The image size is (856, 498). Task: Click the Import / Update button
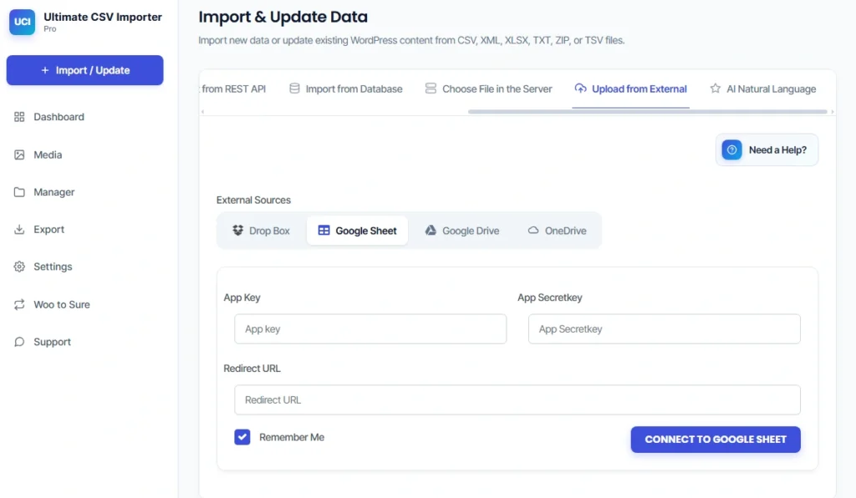[84, 70]
